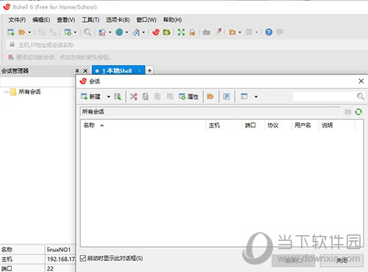The image size is (368, 272).
Task: Click the host address input bar
Action: click(186, 45)
